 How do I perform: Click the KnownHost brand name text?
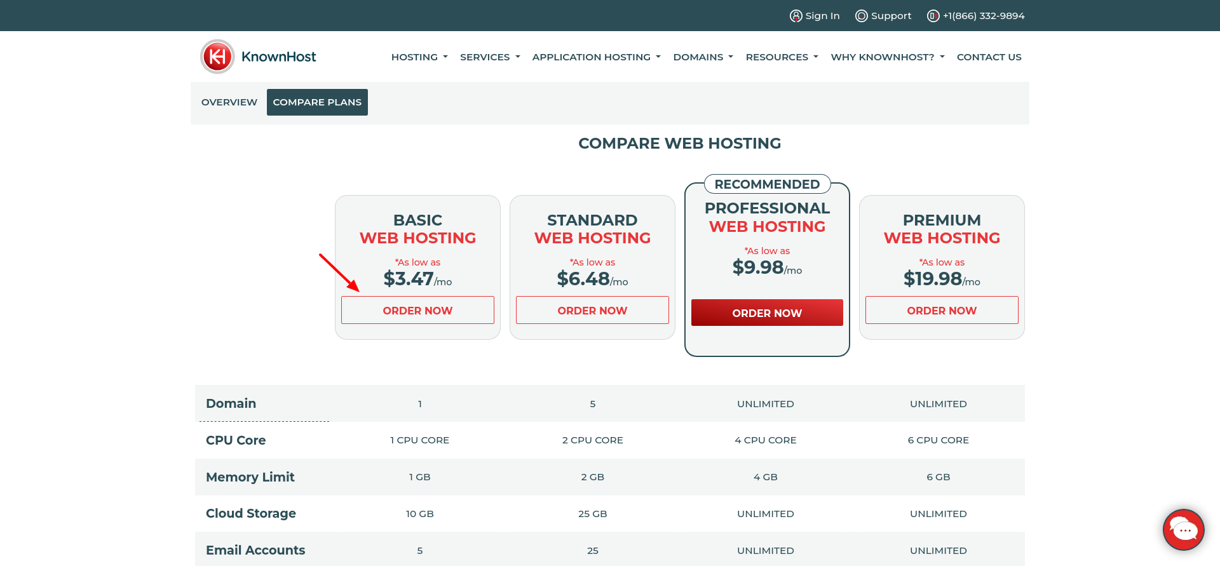tap(278, 57)
